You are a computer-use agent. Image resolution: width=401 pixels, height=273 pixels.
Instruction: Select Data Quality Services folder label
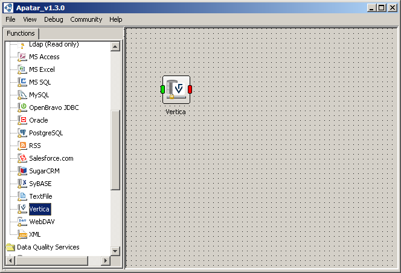[x=48, y=247]
